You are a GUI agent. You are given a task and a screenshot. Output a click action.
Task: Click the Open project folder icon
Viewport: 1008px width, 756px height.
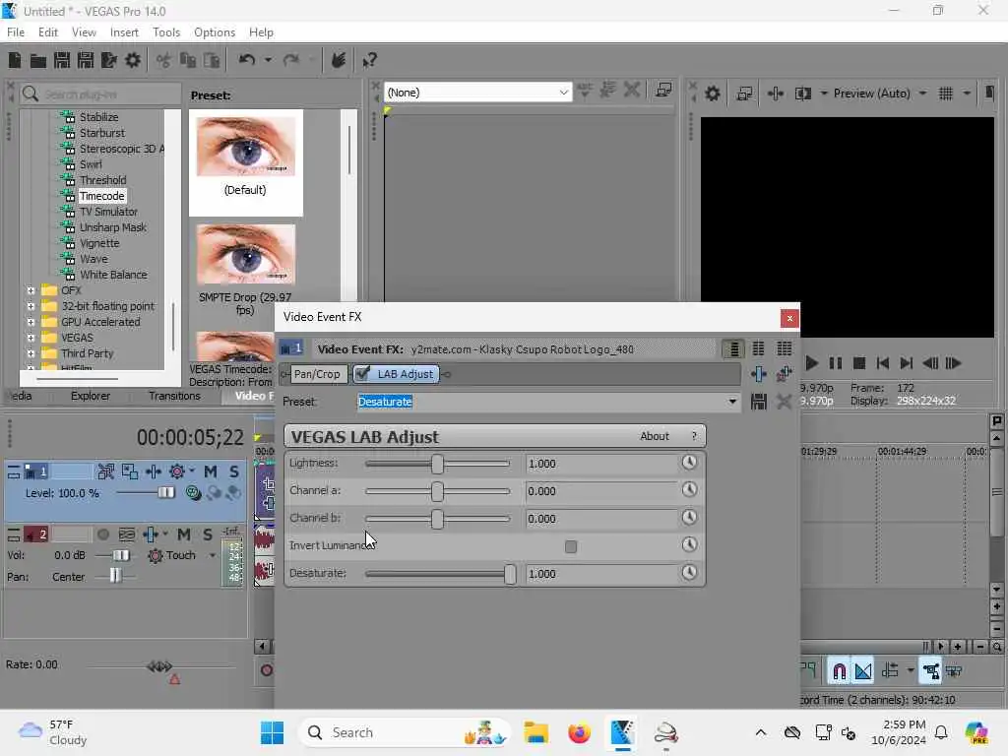coord(38,61)
